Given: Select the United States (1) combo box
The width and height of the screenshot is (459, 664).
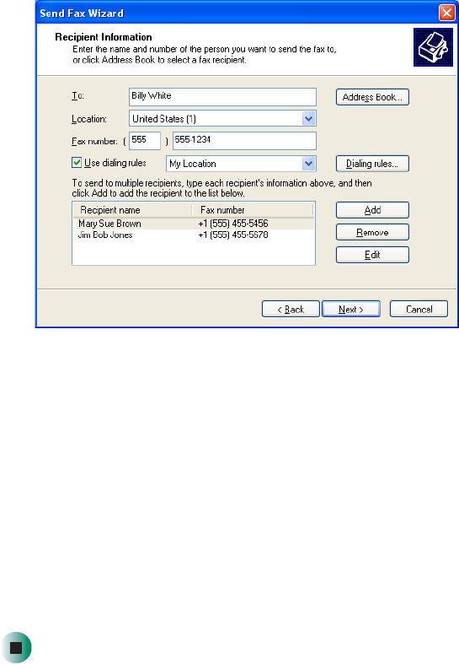Looking at the screenshot, I should click(222, 119).
